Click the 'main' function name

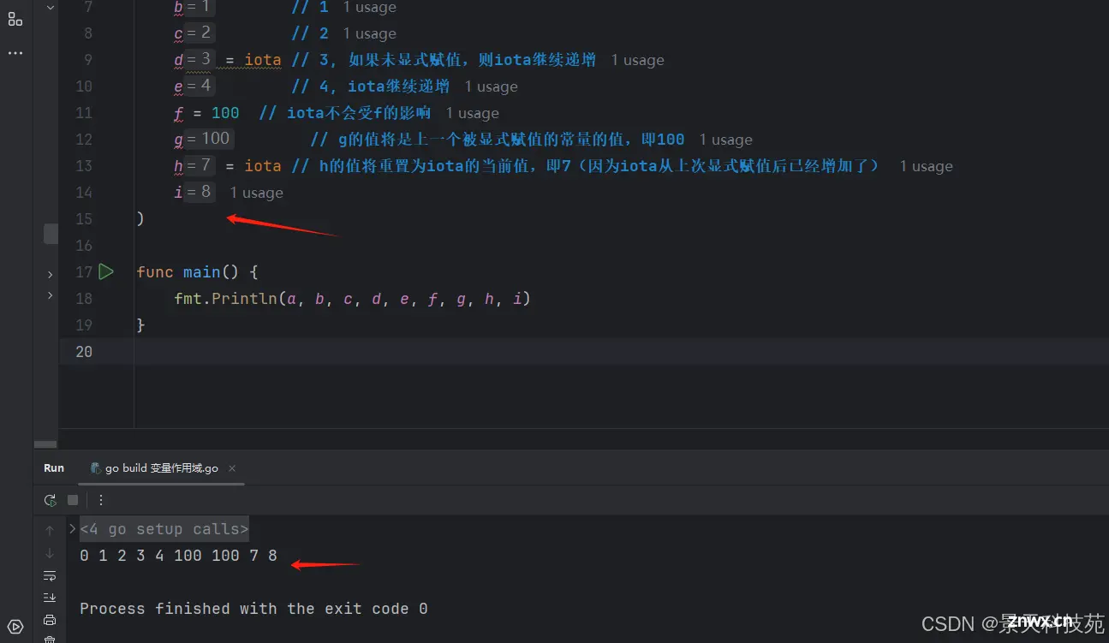click(x=202, y=272)
